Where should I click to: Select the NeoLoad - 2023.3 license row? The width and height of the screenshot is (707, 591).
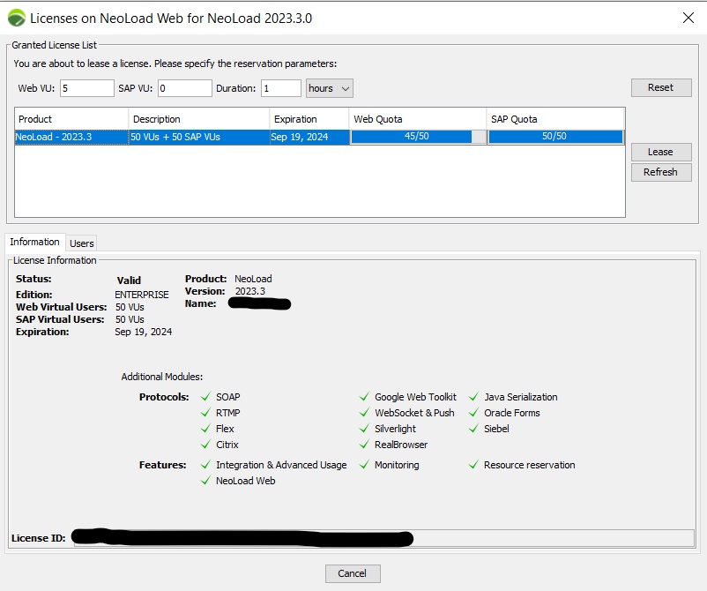(x=71, y=137)
